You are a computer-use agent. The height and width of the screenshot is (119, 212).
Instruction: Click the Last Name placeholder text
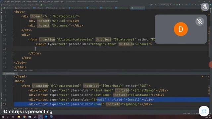102,95
